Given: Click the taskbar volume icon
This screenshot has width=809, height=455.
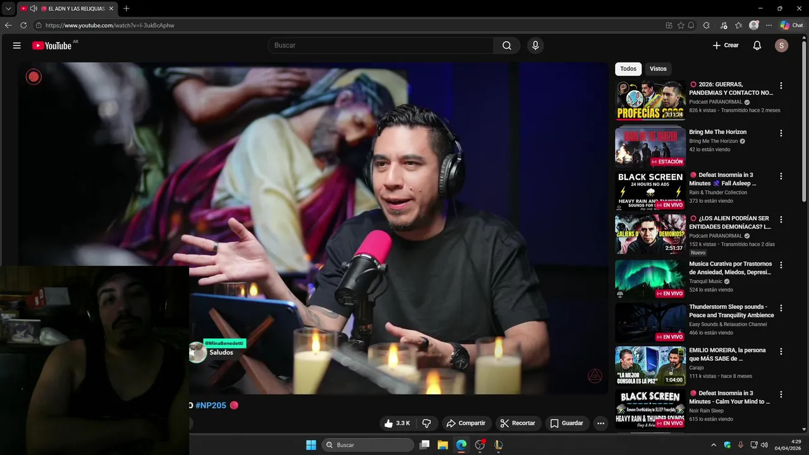Looking at the screenshot, I should coord(764,445).
